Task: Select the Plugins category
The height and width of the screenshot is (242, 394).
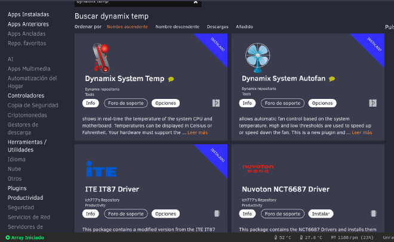Action: [x=17, y=188]
